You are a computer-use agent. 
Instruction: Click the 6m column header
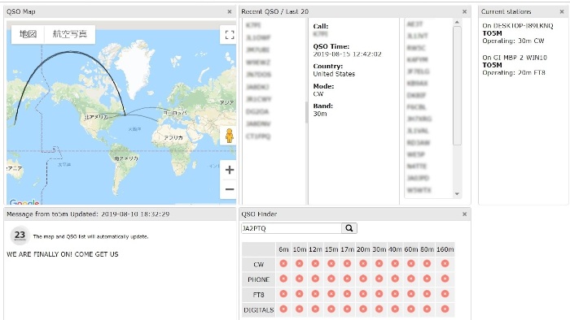pos(283,249)
